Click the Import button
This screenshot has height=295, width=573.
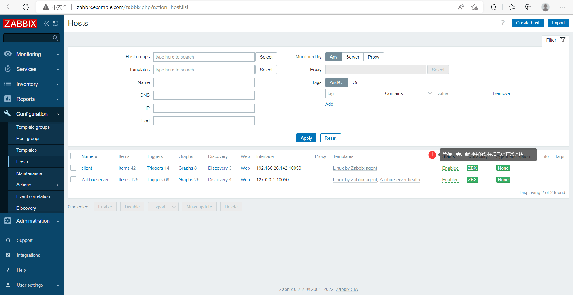point(558,23)
